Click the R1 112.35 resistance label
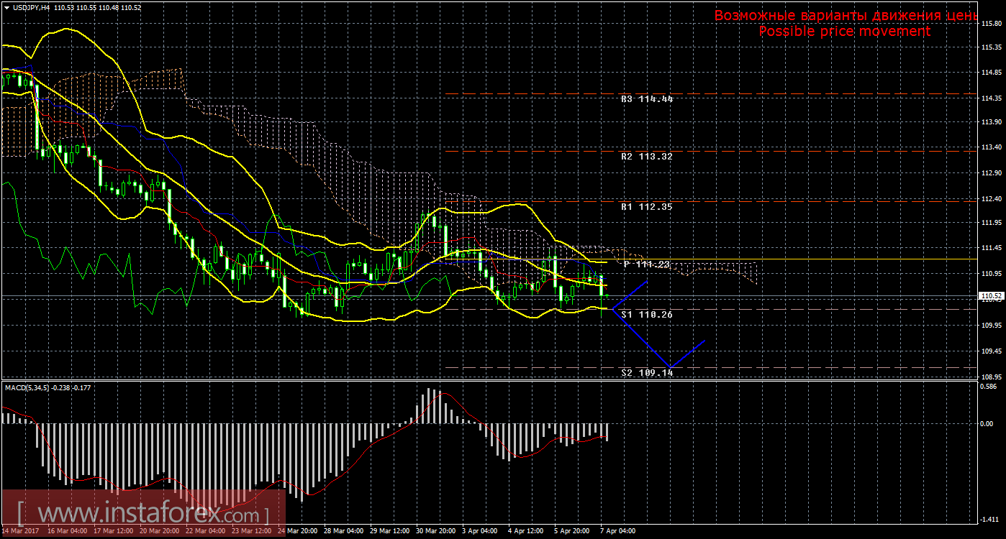The image size is (1006, 539). pyautogui.click(x=646, y=206)
